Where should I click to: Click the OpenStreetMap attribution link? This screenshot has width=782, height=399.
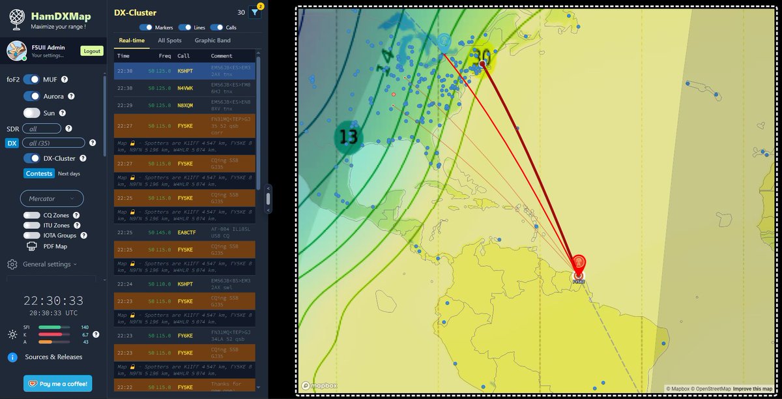coord(711,389)
